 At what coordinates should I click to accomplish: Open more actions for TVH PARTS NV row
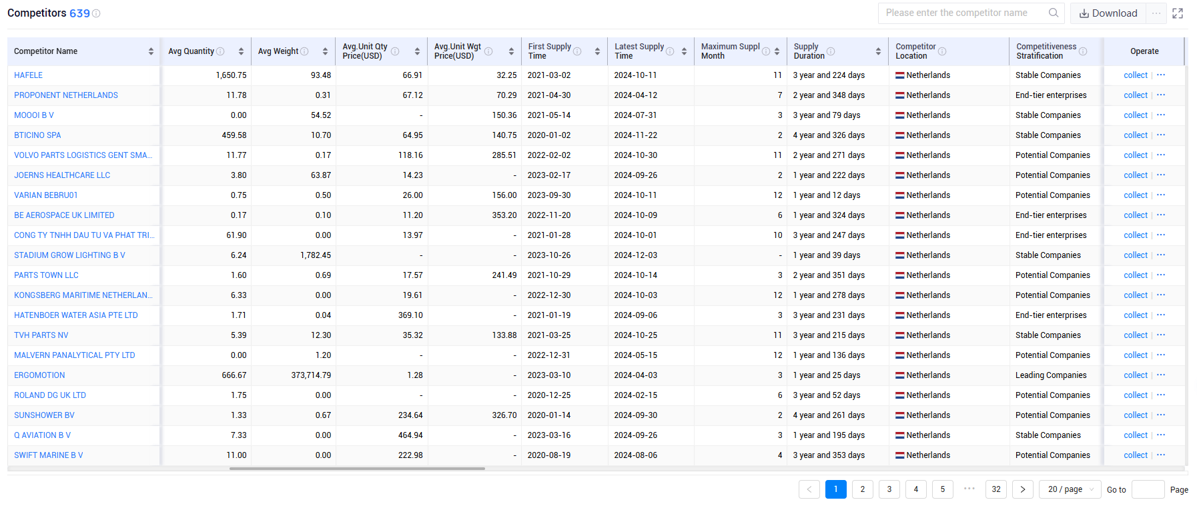pyautogui.click(x=1161, y=335)
